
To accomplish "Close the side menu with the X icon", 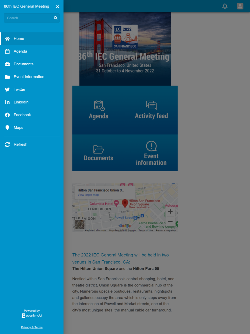I will (x=57, y=7).
